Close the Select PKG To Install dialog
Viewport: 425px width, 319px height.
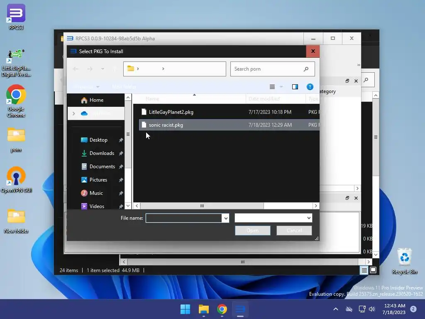313,51
